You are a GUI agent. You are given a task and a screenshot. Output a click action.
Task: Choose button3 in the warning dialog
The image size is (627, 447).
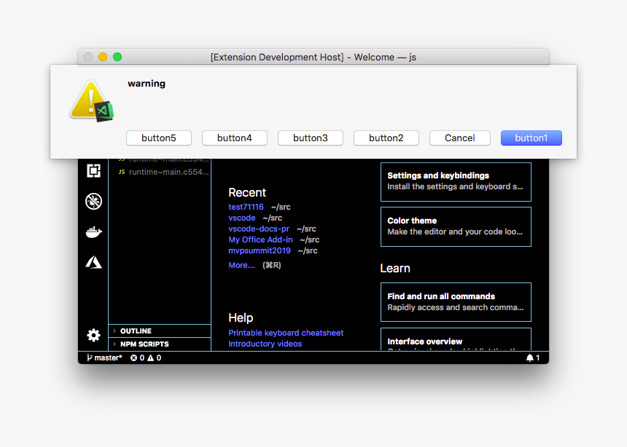pos(311,138)
